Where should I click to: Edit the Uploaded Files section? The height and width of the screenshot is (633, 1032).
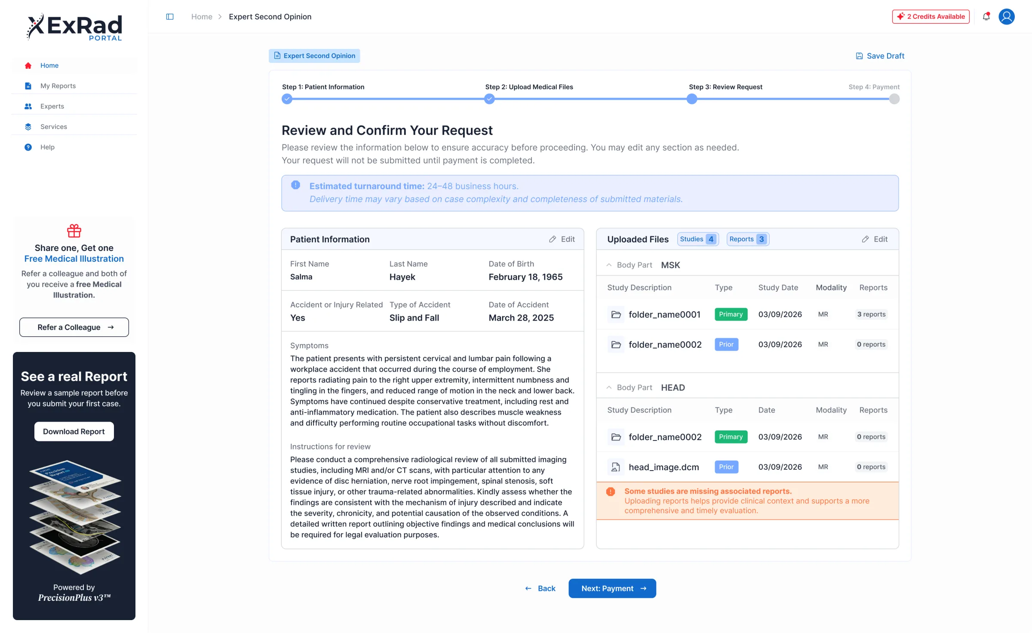(x=875, y=239)
